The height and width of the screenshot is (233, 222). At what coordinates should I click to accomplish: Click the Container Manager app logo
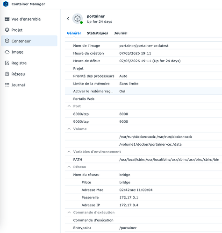[6, 4]
